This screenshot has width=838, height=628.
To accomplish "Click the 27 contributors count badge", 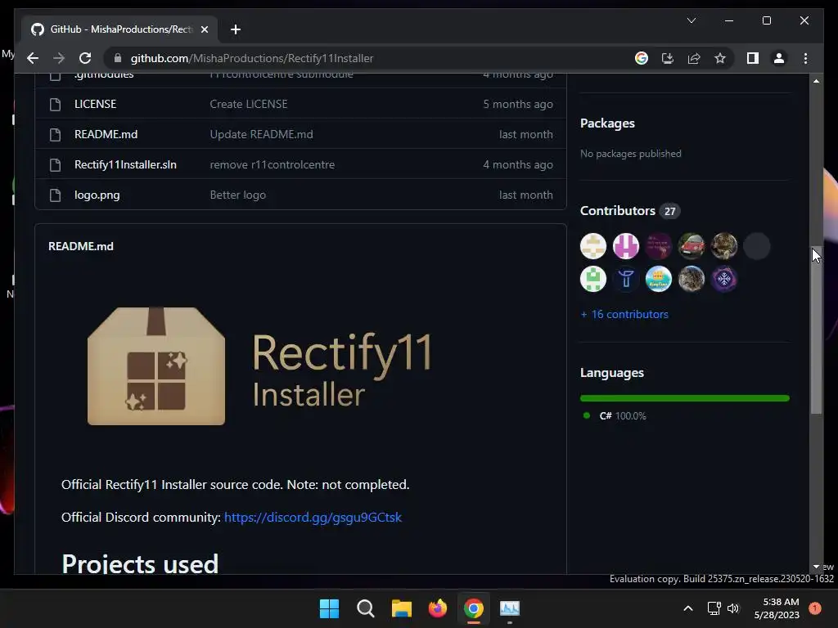I will (x=669, y=212).
